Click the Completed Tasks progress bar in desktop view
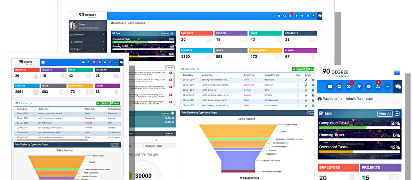Viewport: 412px width, 180px height. tap(143, 42)
